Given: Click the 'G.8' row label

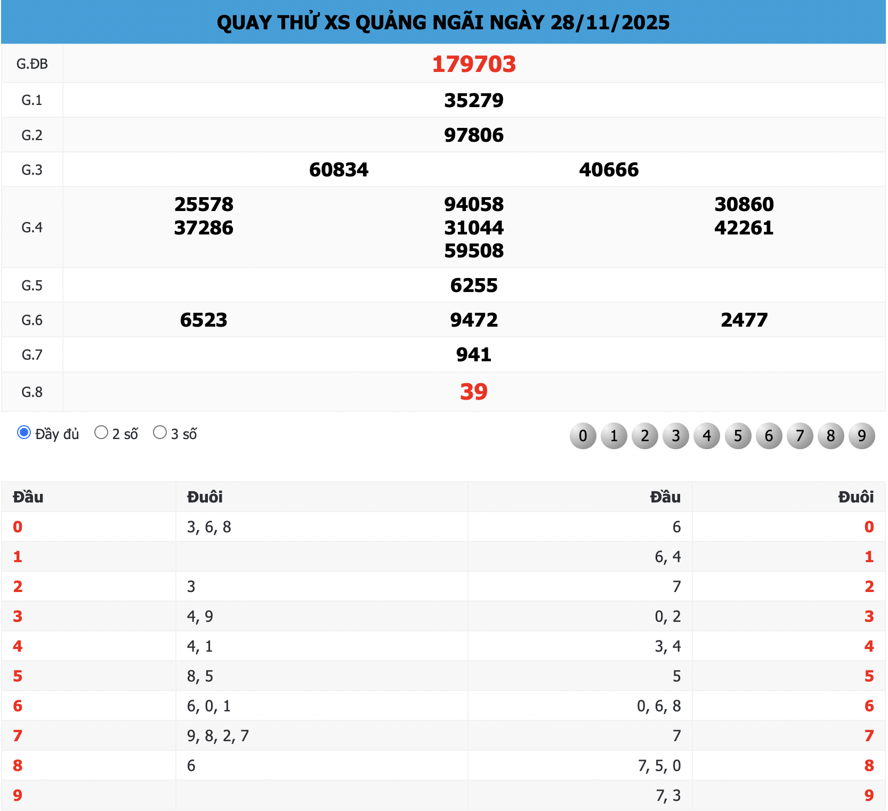Looking at the screenshot, I should pyautogui.click(x=32, y=392).
